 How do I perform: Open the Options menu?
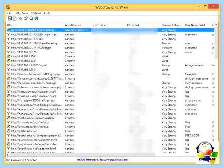click(36, 13)
